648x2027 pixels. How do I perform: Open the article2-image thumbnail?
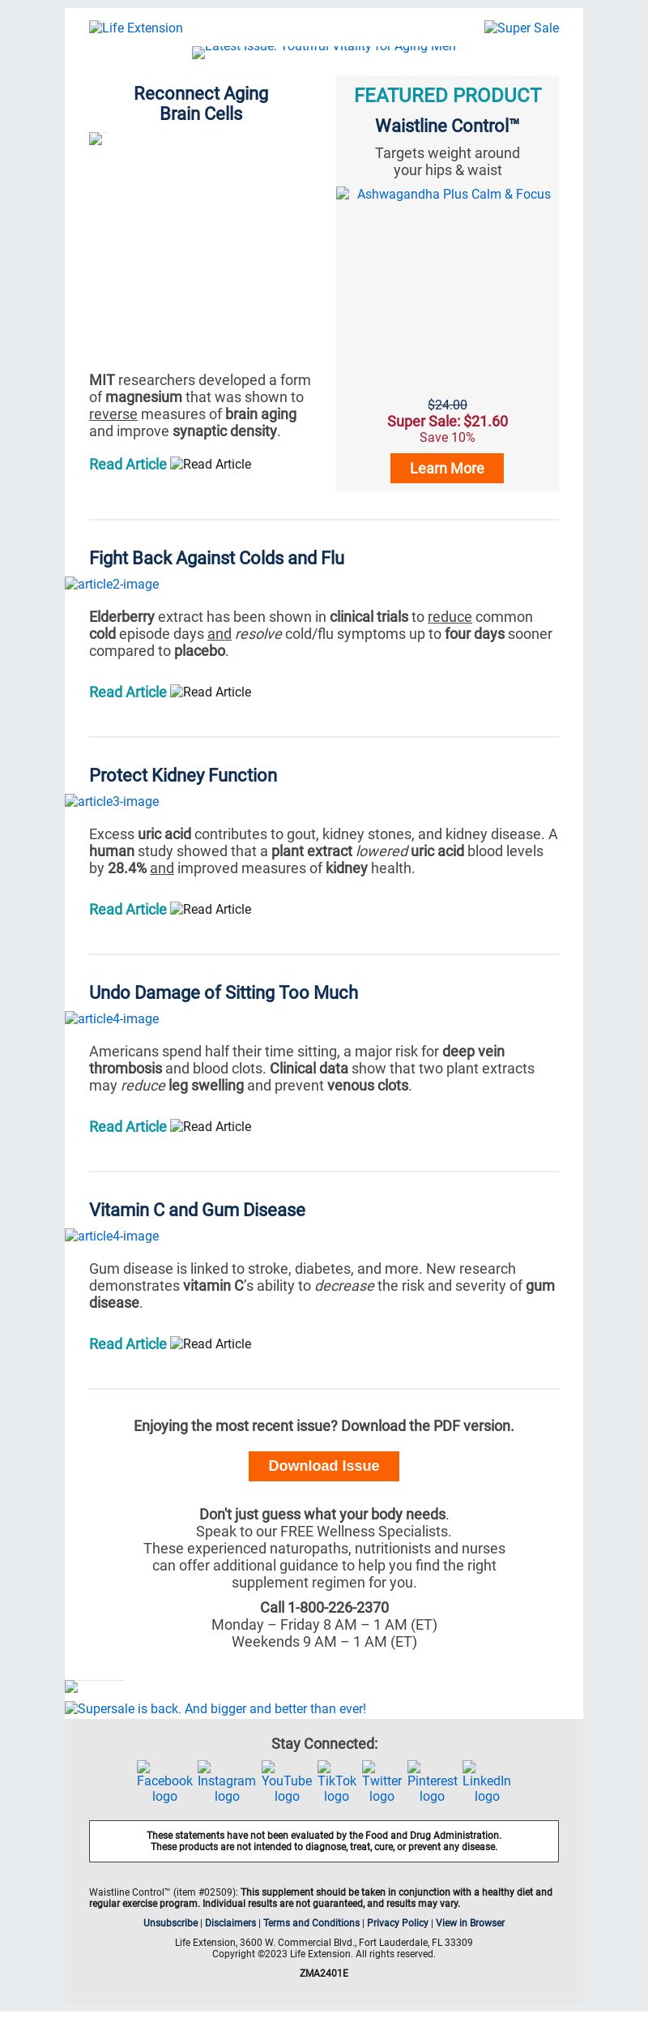112,584
